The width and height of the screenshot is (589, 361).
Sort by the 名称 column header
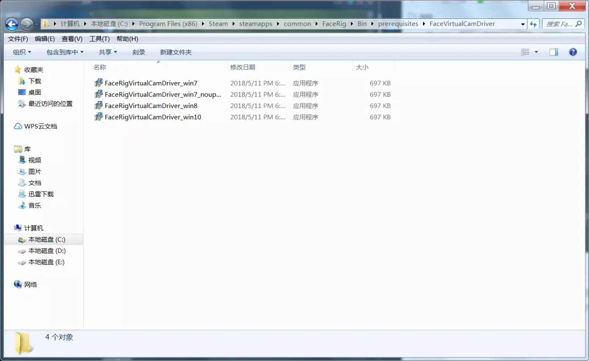(x=100, y=67)
